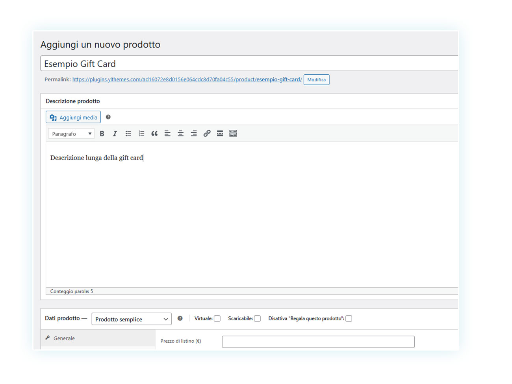
Task: Enable the Scaricabile checkbox
Action: pos(257,319)
